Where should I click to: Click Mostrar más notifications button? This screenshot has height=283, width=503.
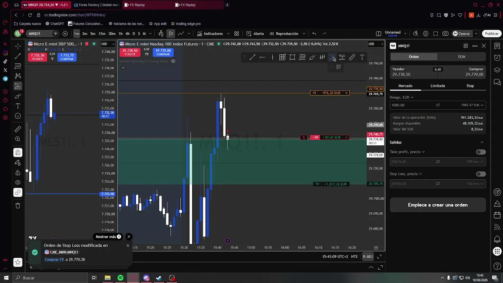tap(108, 237)
